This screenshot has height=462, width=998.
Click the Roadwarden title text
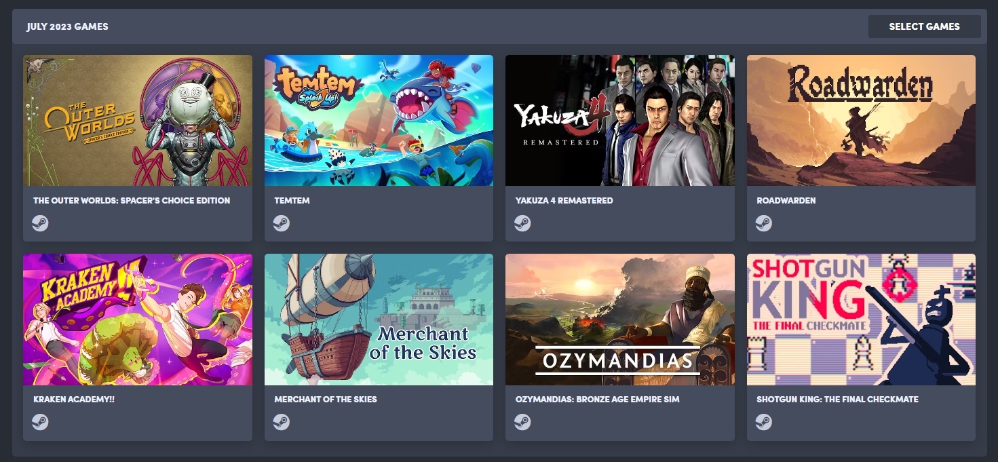tap(786, 201)
